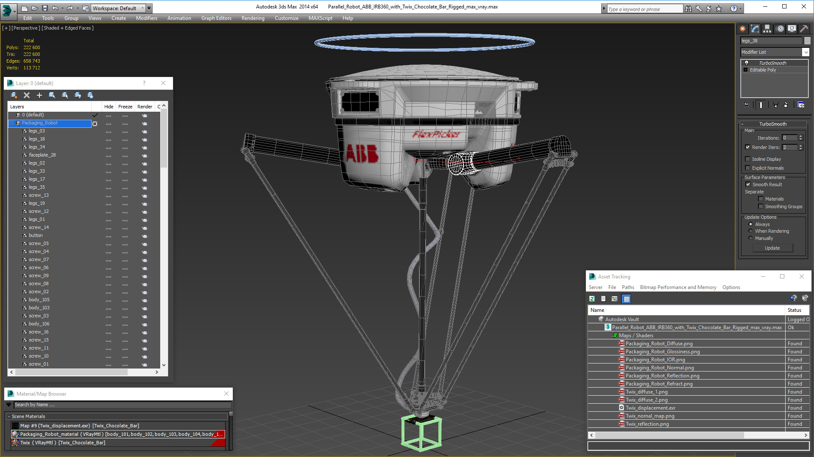Click the Create New Layer icon
Image resolution: width=814 pixels, height=457 pixels.
pos(14,95)
